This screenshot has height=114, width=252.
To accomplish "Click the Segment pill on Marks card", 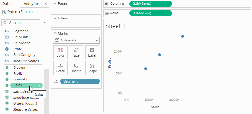I will 80,81.
